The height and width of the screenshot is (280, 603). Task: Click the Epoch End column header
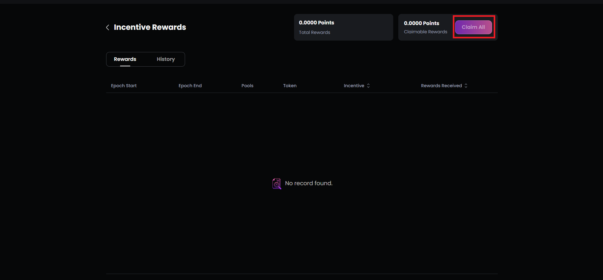pos(190,86)
